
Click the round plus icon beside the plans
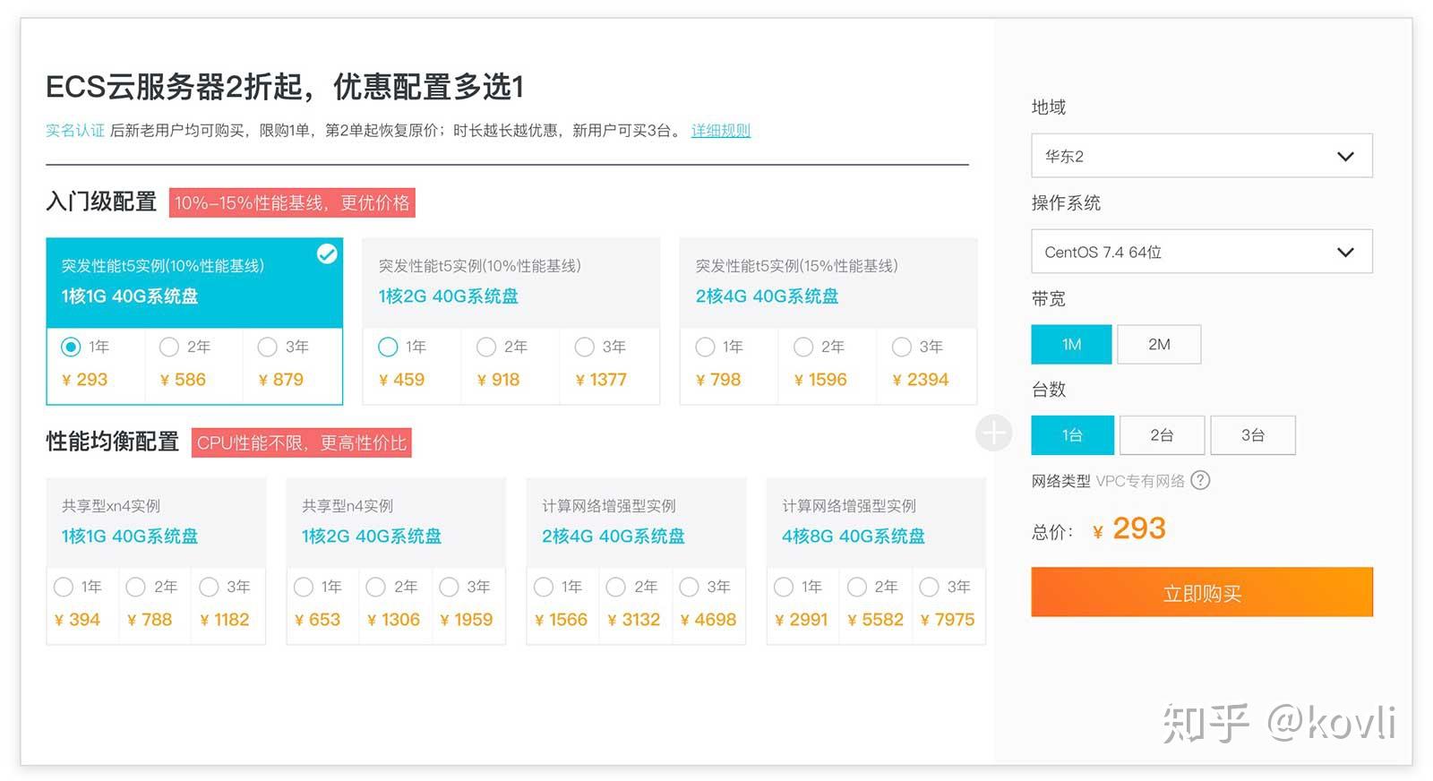click(993, 433)
